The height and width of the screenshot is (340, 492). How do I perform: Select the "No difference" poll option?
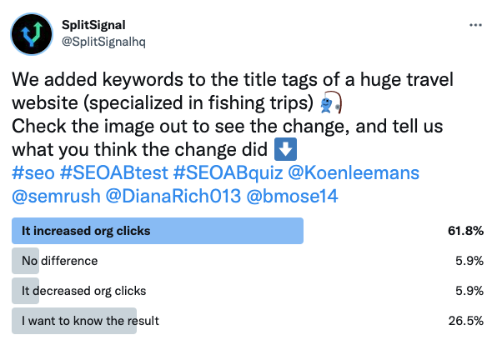tap(248, 261)
